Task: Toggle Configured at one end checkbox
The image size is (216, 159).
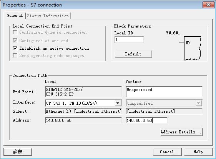Action: pos(15,41)
